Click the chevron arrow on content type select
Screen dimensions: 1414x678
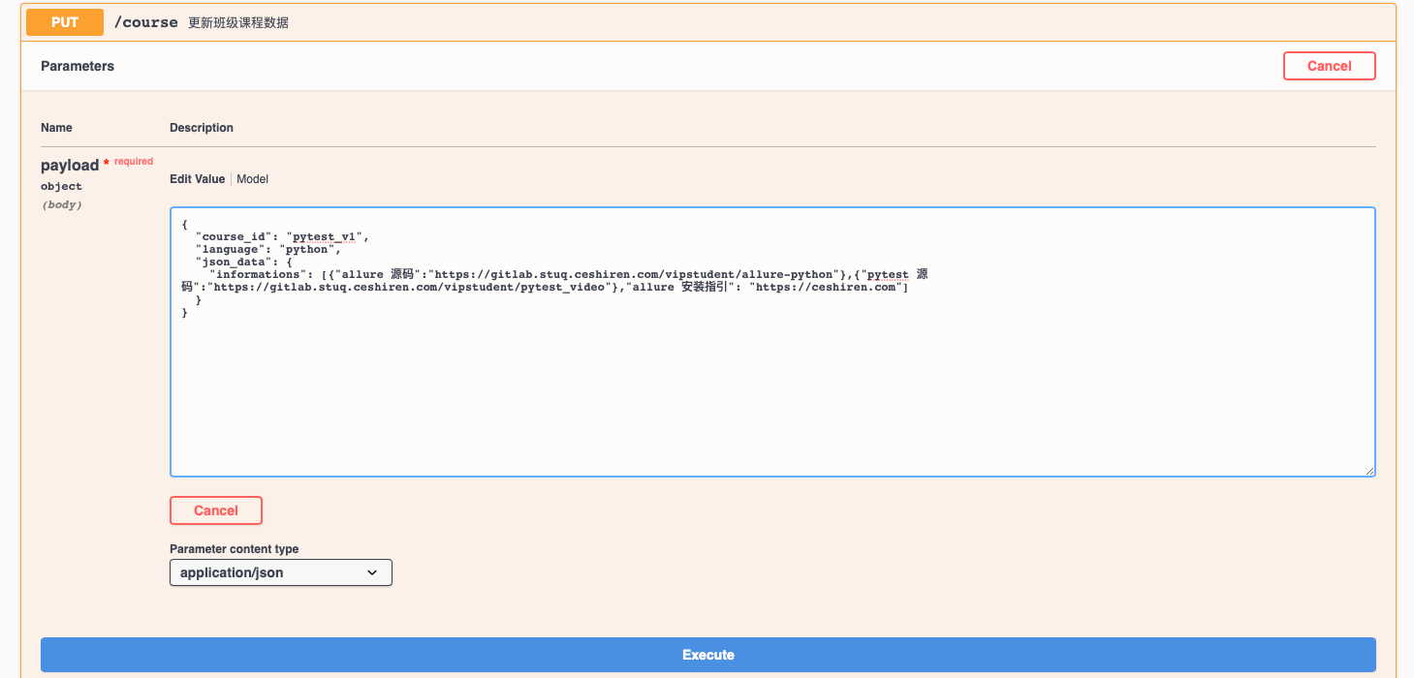pos(372,572)
